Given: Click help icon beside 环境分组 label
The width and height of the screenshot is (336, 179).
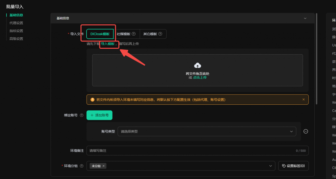Looking at the screenshot, I should tap(81, 166).
